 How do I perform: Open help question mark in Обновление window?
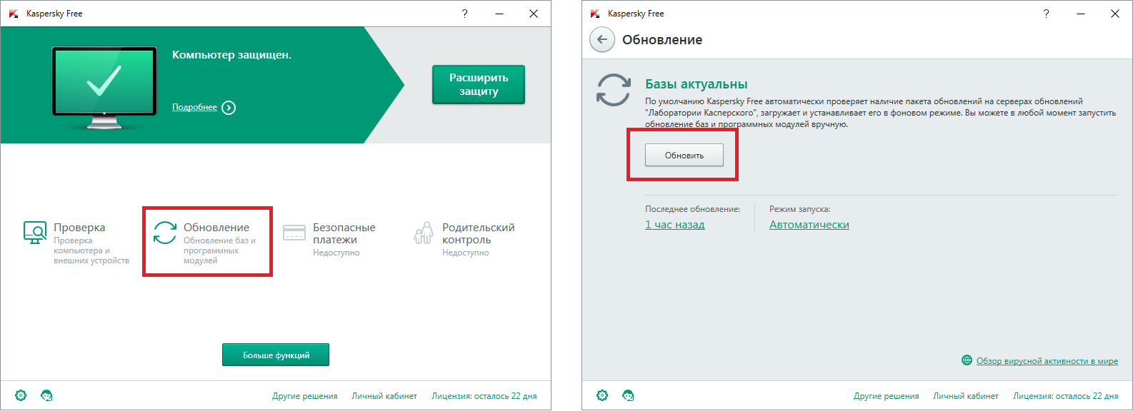click(1046, 14)
